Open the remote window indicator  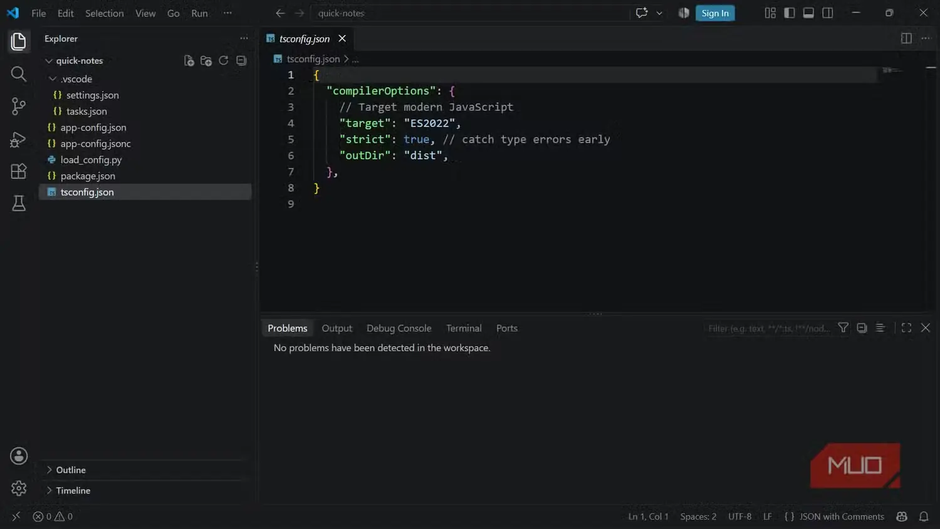tap(16, 516)
